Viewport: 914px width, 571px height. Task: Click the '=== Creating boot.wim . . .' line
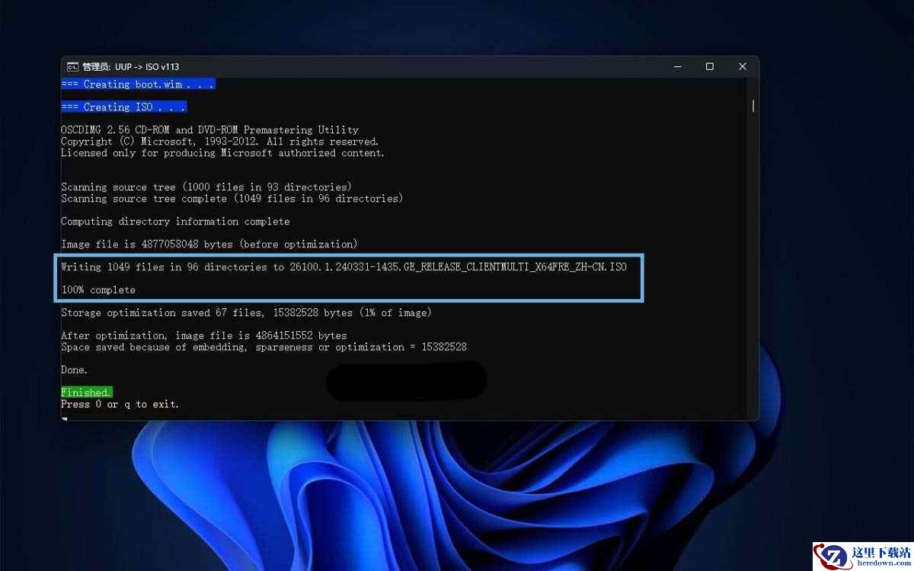point(138,85)
